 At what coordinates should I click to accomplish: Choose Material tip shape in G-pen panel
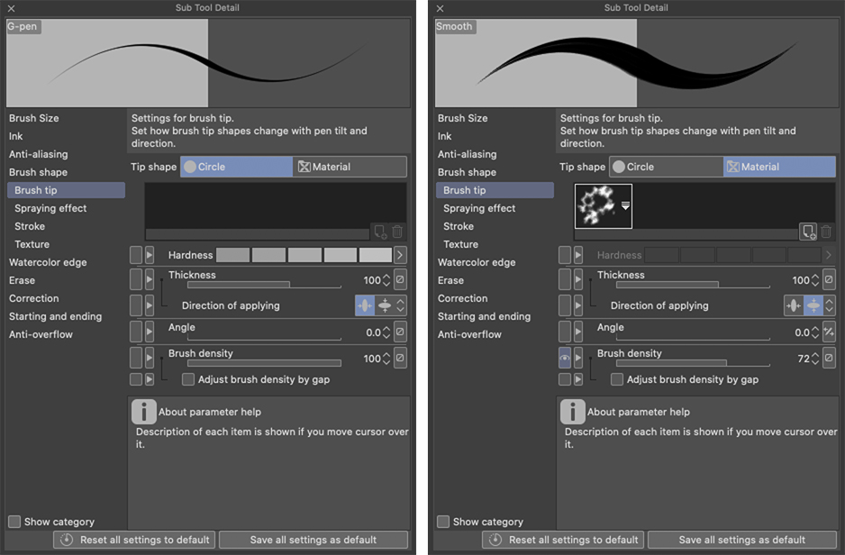[350, 167]
